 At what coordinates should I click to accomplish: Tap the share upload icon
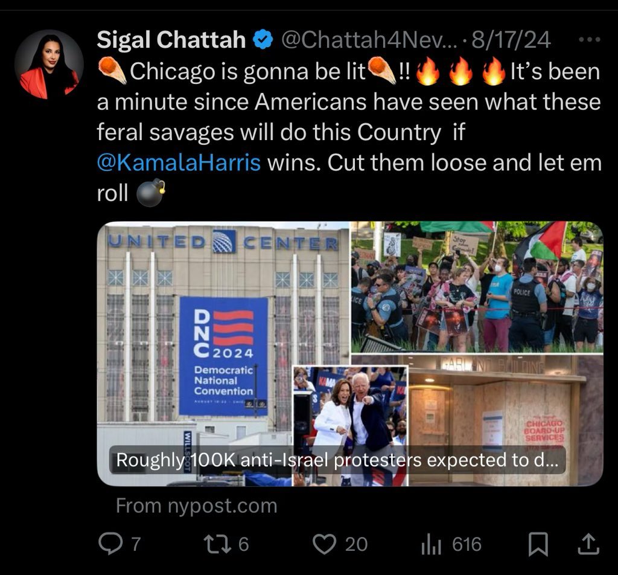(588, 544)
